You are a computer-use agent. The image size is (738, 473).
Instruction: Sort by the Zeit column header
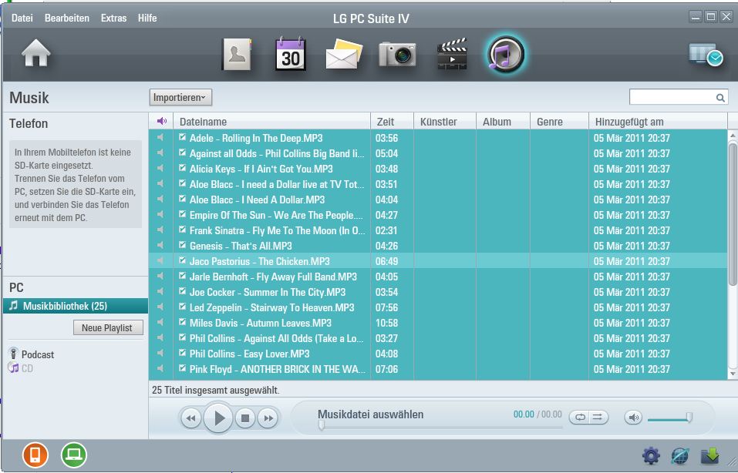click(x=392, y=121)
